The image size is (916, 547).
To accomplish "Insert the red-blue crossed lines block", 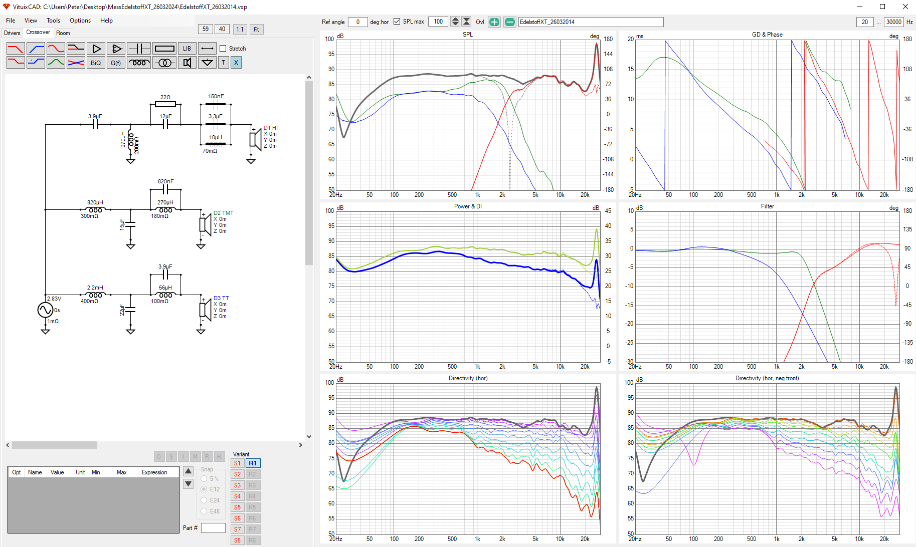I will coord(76,63).
